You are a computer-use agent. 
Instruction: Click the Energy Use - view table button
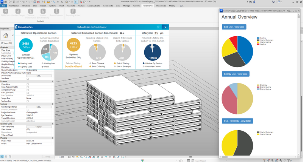pyautogui.click(x=236, y=74)
